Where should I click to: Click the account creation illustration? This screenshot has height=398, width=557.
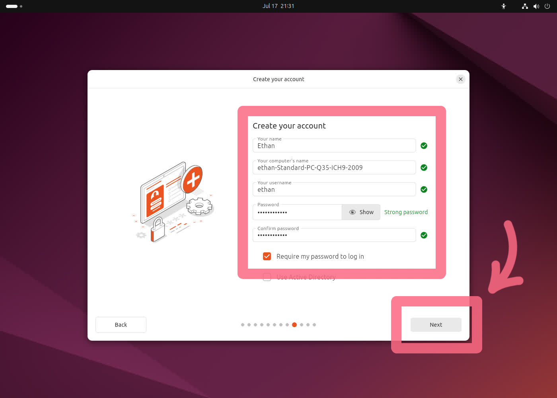(173, 202)
